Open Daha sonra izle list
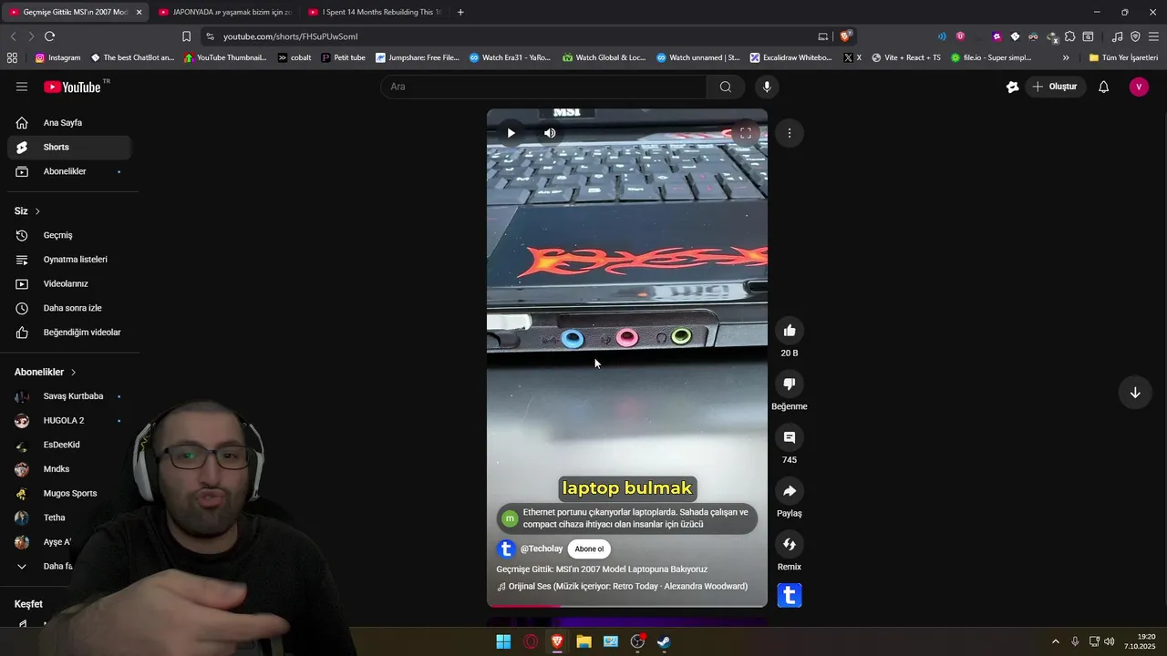The height and width of the screenshot is (656, 1167). coord(69,308)
